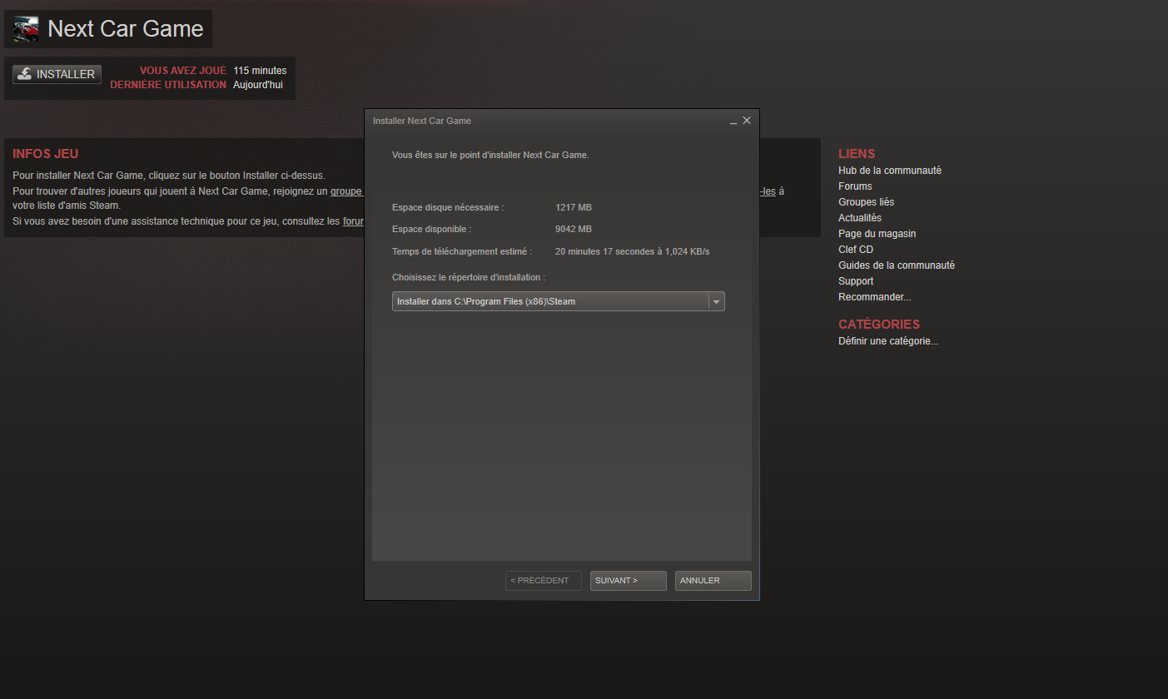Click the '115 minutes' played time value
This screenshot has width=1168, height=699.
(x=260, y=71)
